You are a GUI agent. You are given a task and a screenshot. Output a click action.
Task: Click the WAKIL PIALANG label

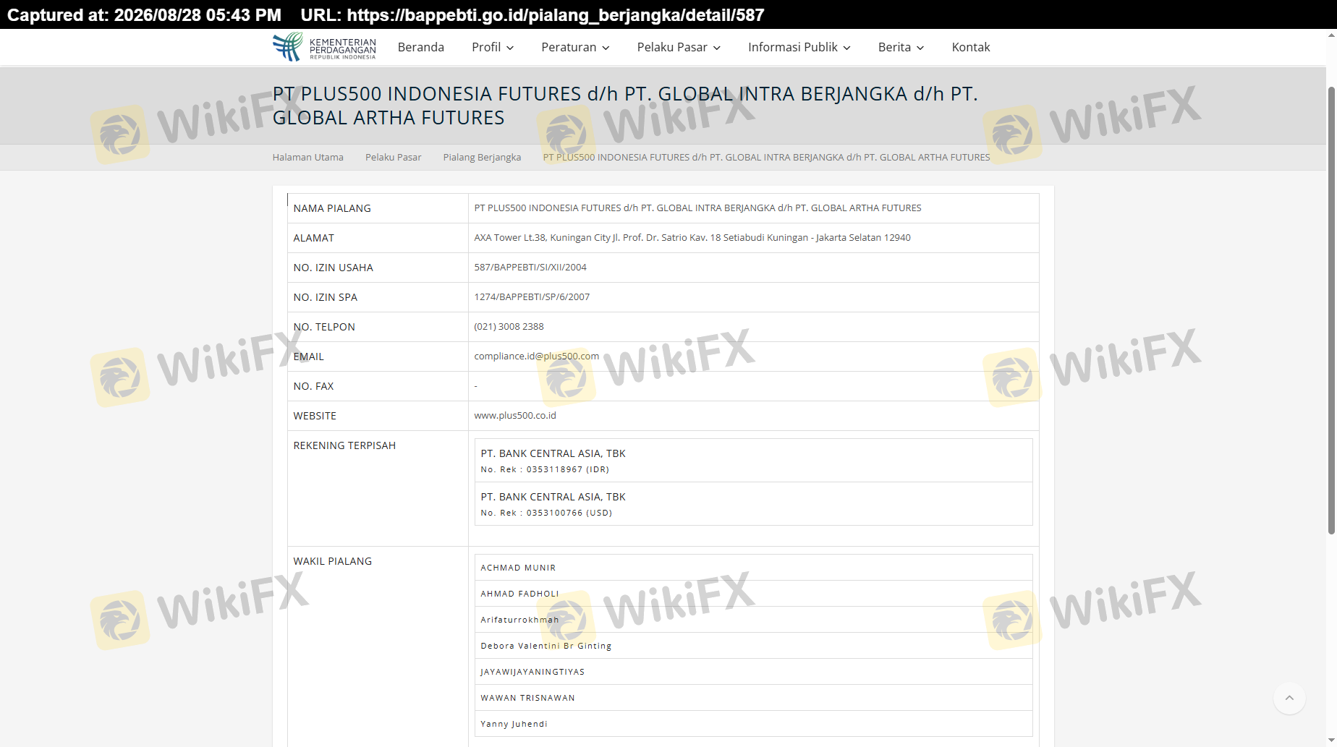click(333, 561)
